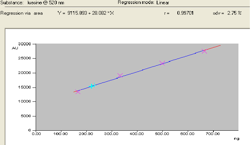Select the substance name 'luesine @ 520 nm'

coord(46,3)
